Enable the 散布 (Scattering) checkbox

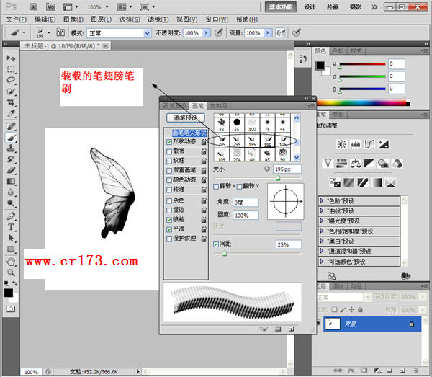pos(169,152)
